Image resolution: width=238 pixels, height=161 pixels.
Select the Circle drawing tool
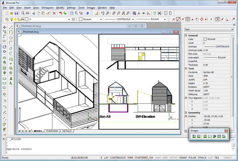pos(11,38)
